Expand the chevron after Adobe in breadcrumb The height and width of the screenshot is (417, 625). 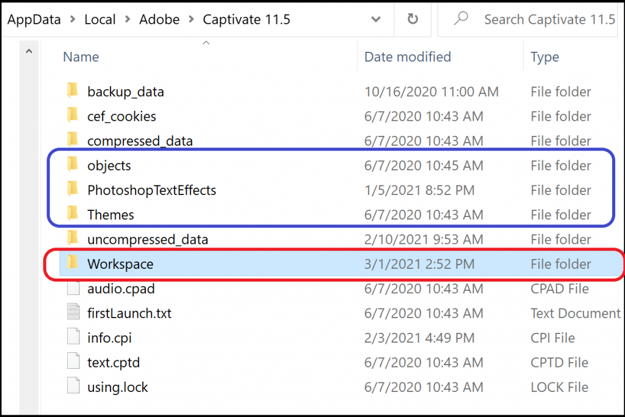point(191,20)
